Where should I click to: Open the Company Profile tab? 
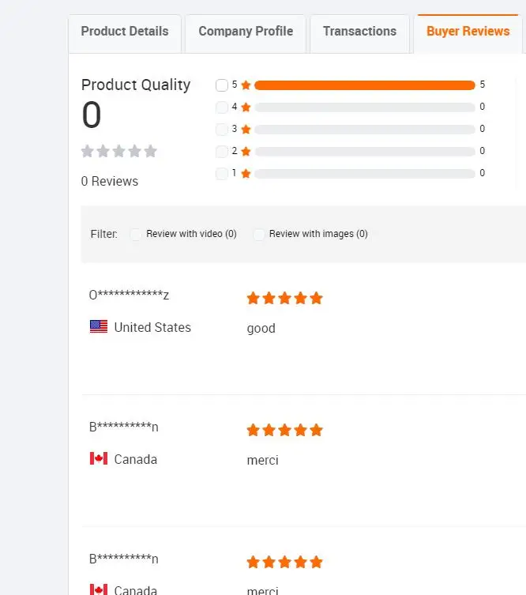point(246,32)
